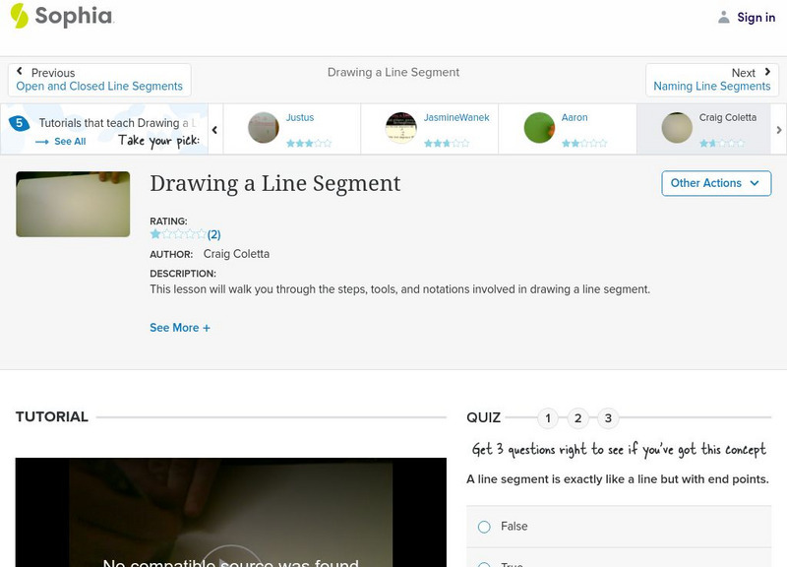The width and height of the screenshot is (787, 567).
Task: Select the False answer option
Action: (x=483, y=527)
